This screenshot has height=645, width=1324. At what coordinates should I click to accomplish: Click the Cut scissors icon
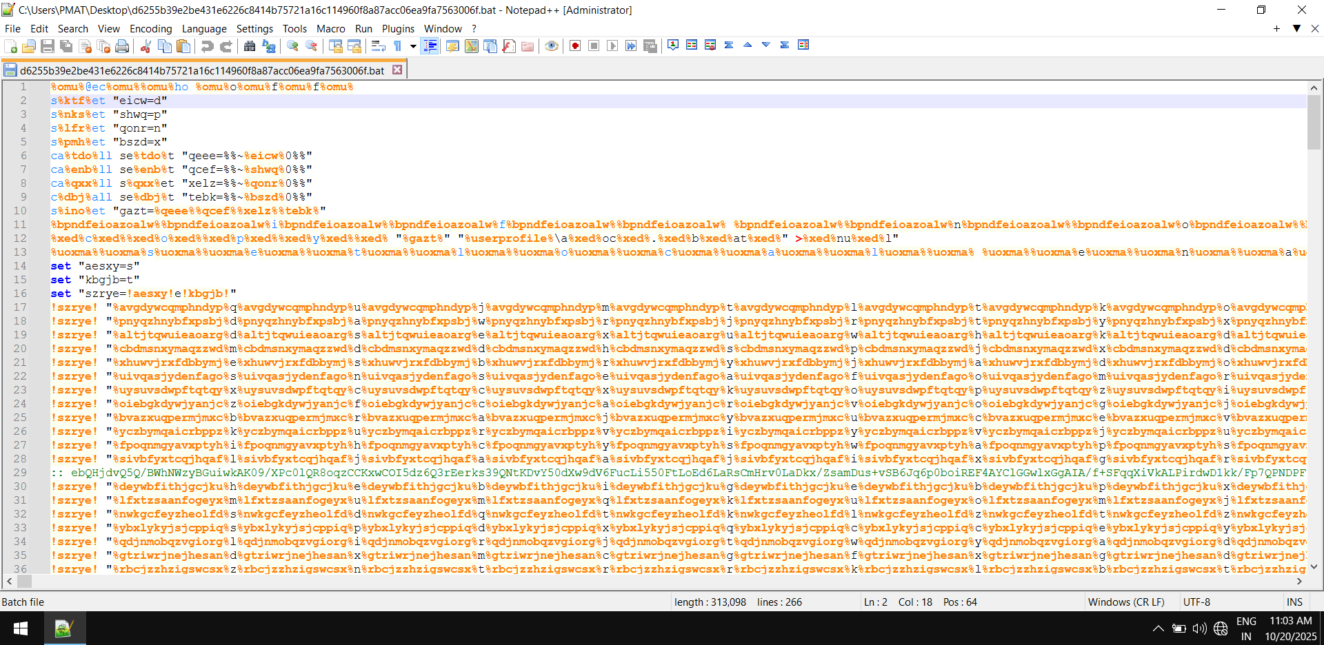pos(146,46)
